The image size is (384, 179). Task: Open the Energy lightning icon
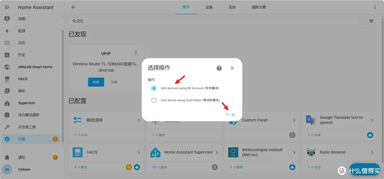pyautogui.click(x=7, y=31)
